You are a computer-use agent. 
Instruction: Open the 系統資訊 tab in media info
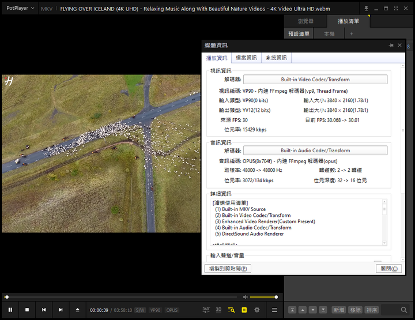276,58
